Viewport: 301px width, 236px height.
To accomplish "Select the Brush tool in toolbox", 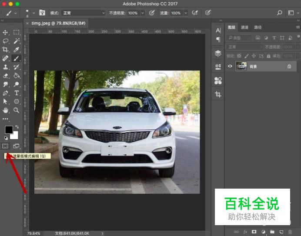I will click(17, 58).
